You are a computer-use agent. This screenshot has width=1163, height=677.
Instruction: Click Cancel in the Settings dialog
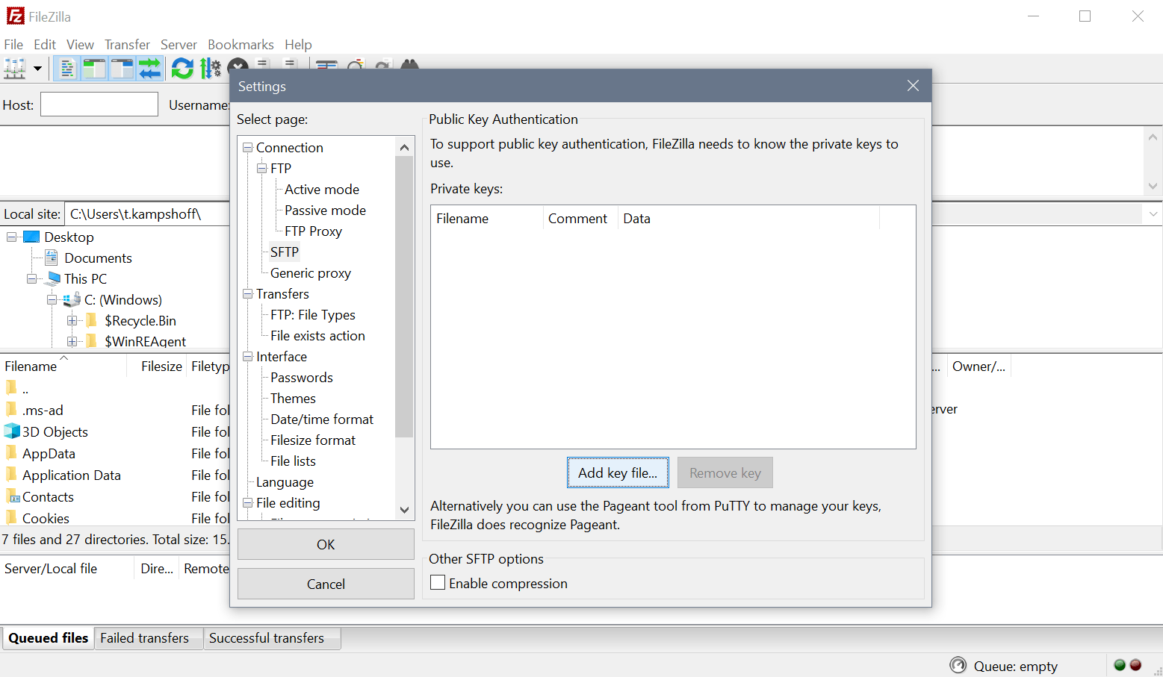click(x=326, y=584)
